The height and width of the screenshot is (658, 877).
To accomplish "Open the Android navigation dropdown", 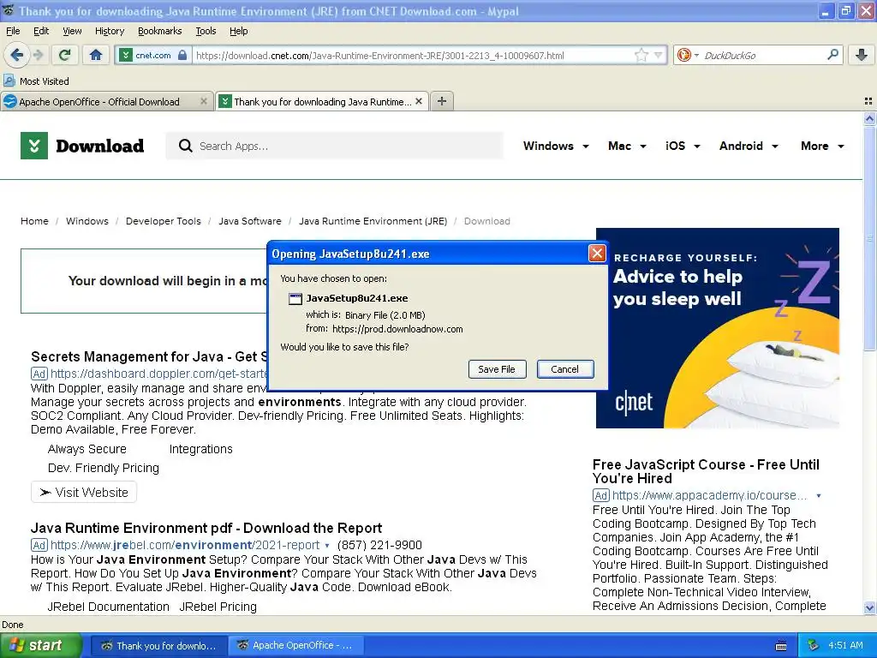I will 749,146.
